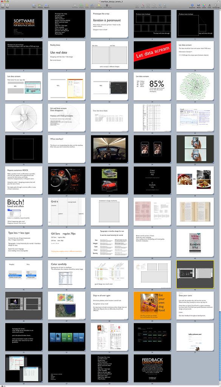Select the 85% statistic slide
This screenshot has width=221, height=387.
click(x=152, y=87)
